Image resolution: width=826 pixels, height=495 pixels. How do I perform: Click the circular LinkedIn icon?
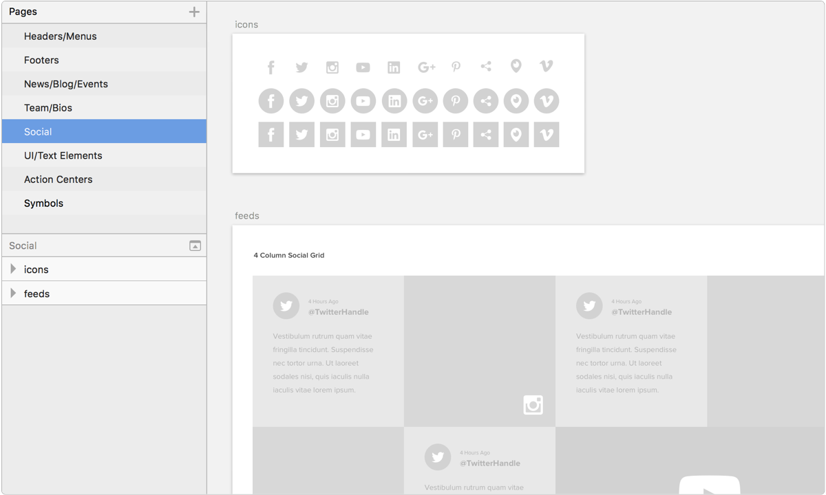[x=394, y=101]
